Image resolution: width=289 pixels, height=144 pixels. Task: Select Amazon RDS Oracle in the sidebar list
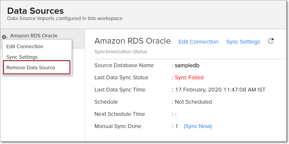34,36
